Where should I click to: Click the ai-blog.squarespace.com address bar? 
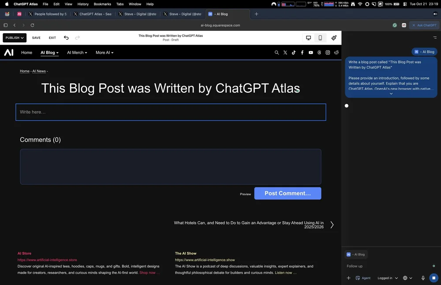click(220, 25)
